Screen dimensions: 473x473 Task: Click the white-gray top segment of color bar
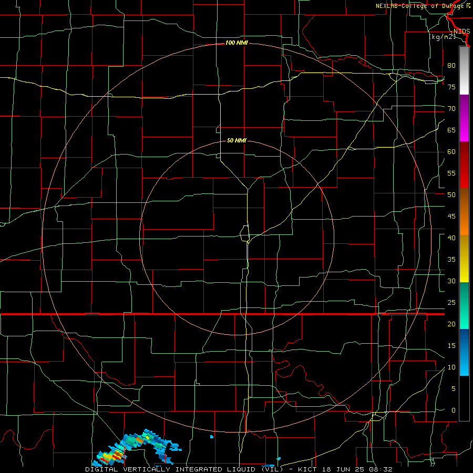pos(464,71)
